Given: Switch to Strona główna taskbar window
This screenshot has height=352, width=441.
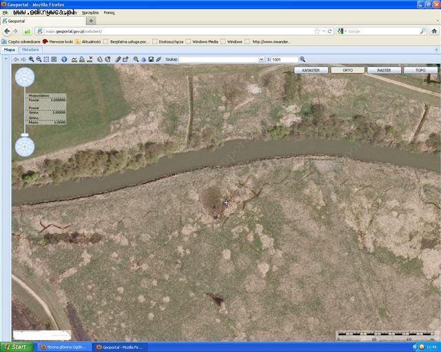Looking at the screenshot, I should click(64, 347).
